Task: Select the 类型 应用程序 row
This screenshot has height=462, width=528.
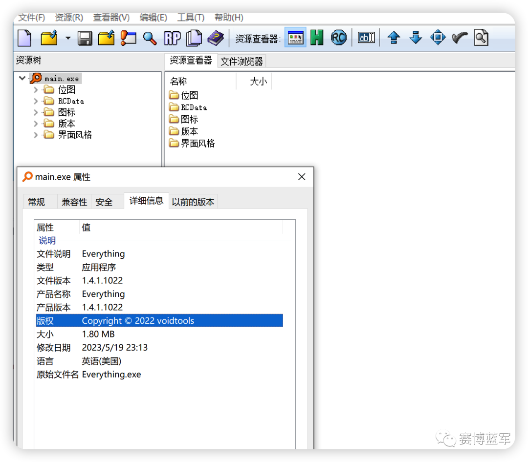Action: click(159, 267)
